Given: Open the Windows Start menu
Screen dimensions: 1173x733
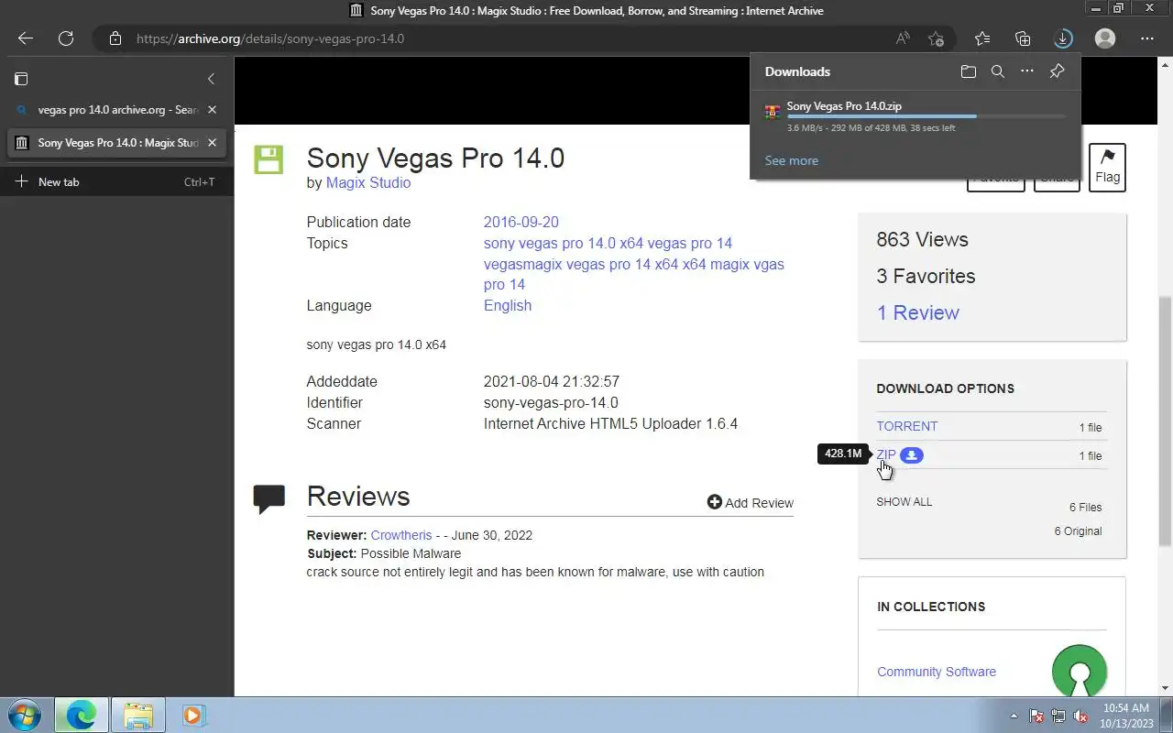Looking at the screenshot, I should click(x=25, y=715).
